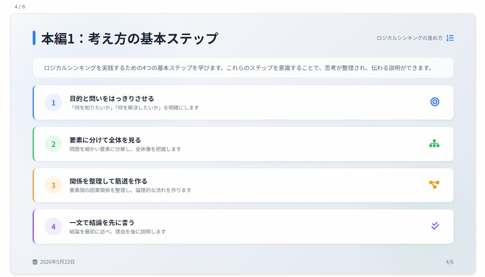Open step card 目的と問いをはっきりさせる
This screenshot has width=485, height=277.
pos(243,103)
